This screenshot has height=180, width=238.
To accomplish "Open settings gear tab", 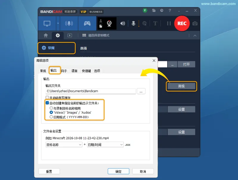I will [x=58, y=35].
